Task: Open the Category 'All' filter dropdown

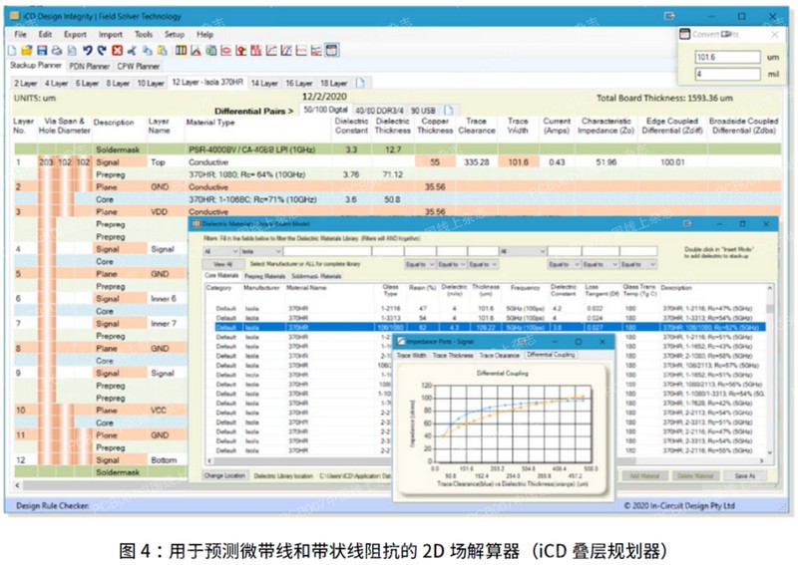Action: (x=220, y=251)
